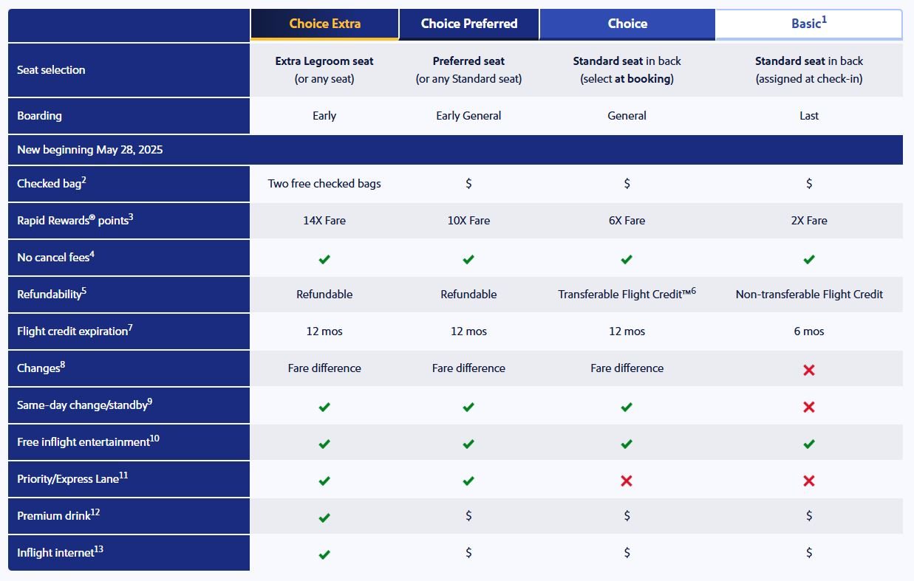Click the Seat selection row label
Screen dimensions: 914x581
51,70
